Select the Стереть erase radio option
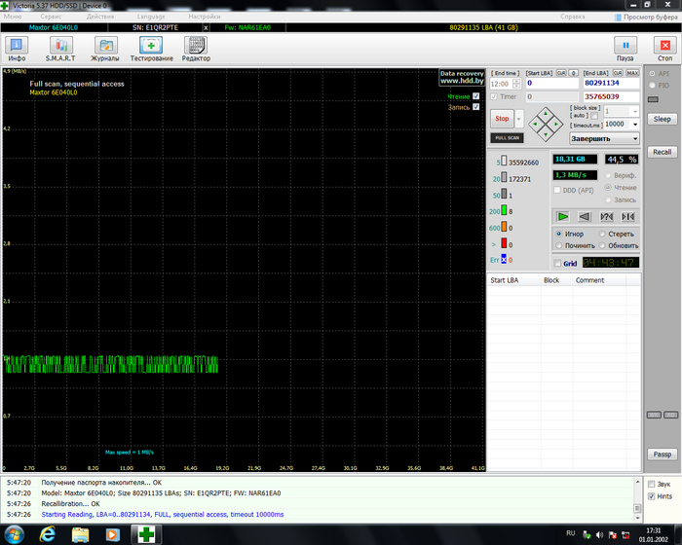This screenshot has width=682, height=545. coord(602,234)
